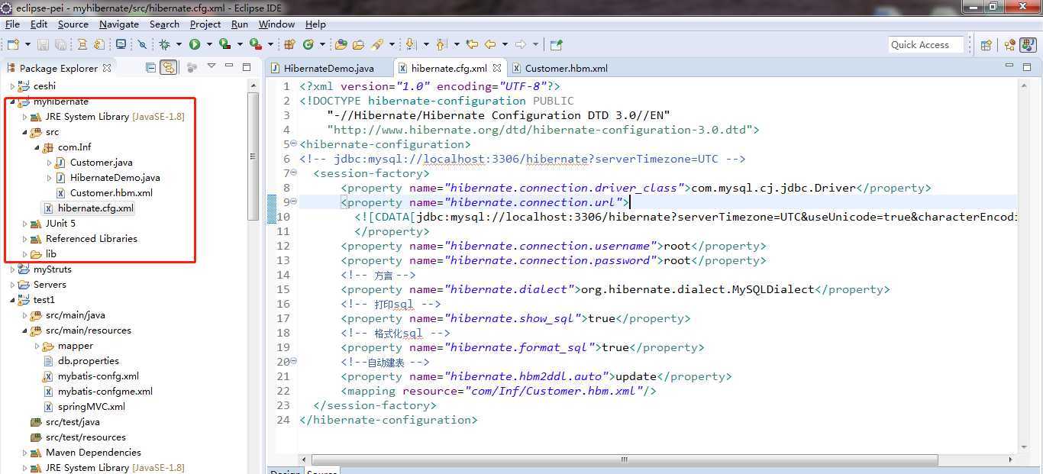Fold the hibernate-configuration element at line 5
1043x474 pixels.
point(294,144)
